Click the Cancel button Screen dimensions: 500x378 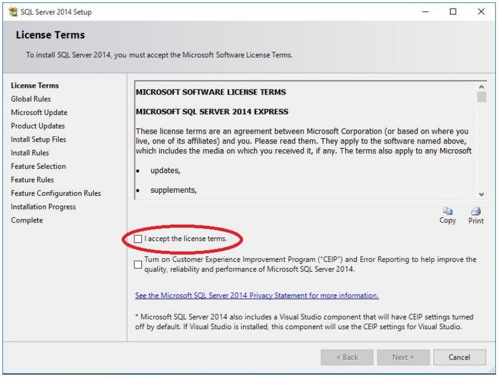tap(459, 357)
